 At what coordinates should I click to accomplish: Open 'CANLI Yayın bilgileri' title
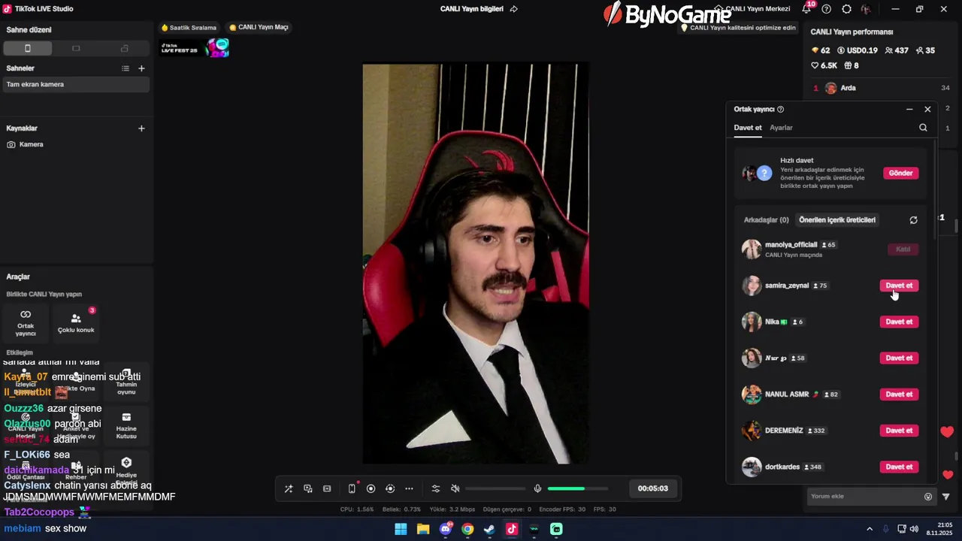tap(472, 9)
